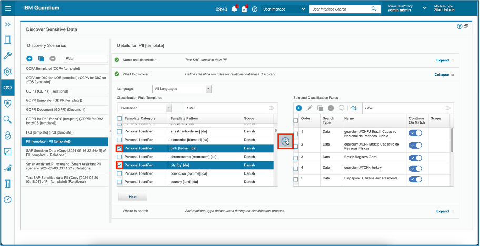Click the User Interface Search field
This screenshot has width=480, height=246.
coord(340,9)
